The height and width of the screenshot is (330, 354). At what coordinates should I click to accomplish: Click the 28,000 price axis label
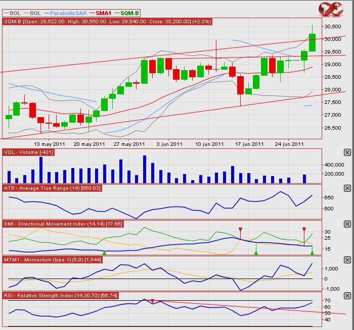(x=333, y=89)
